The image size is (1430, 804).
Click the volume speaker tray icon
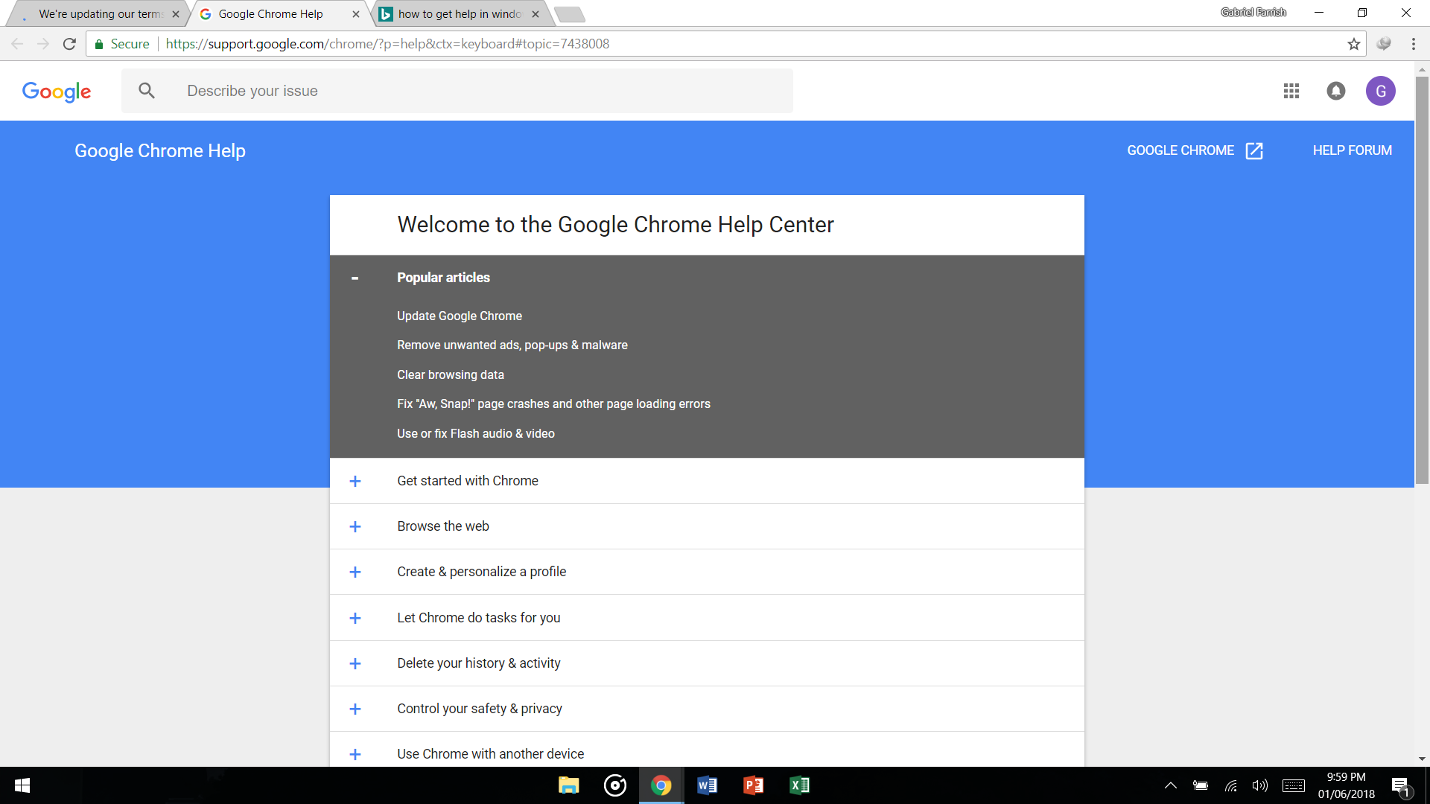tap(1259, 785)
